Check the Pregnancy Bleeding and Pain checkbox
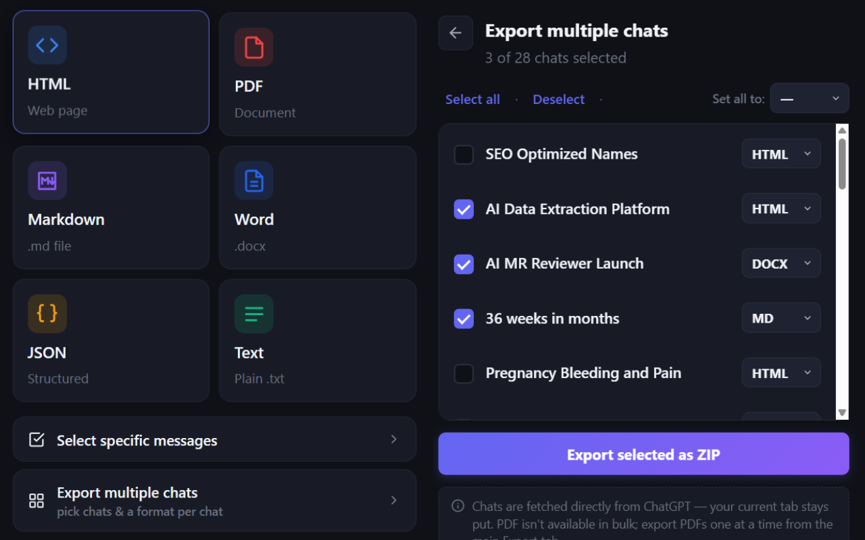Viewport: 865px width, 540px height. tap(464, 373)
